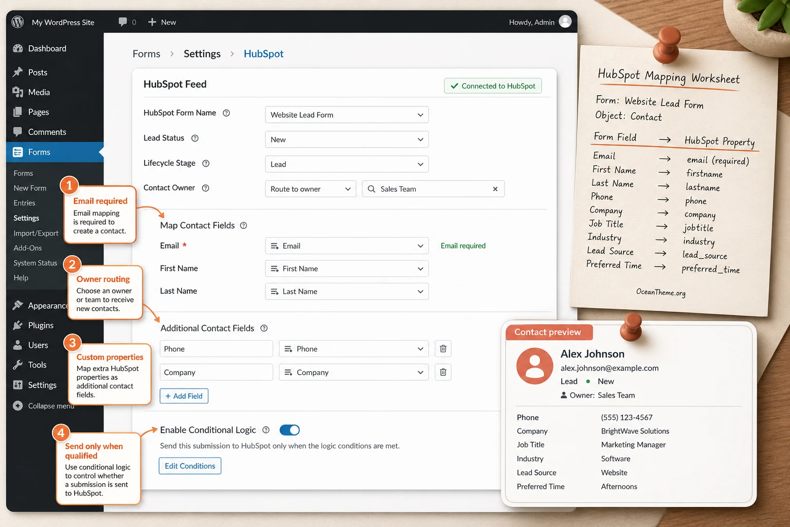The width and height of the screenshot is (790, 527).
Task: Open the Forms menu in sidebar
Action: [x=55, y=152]
